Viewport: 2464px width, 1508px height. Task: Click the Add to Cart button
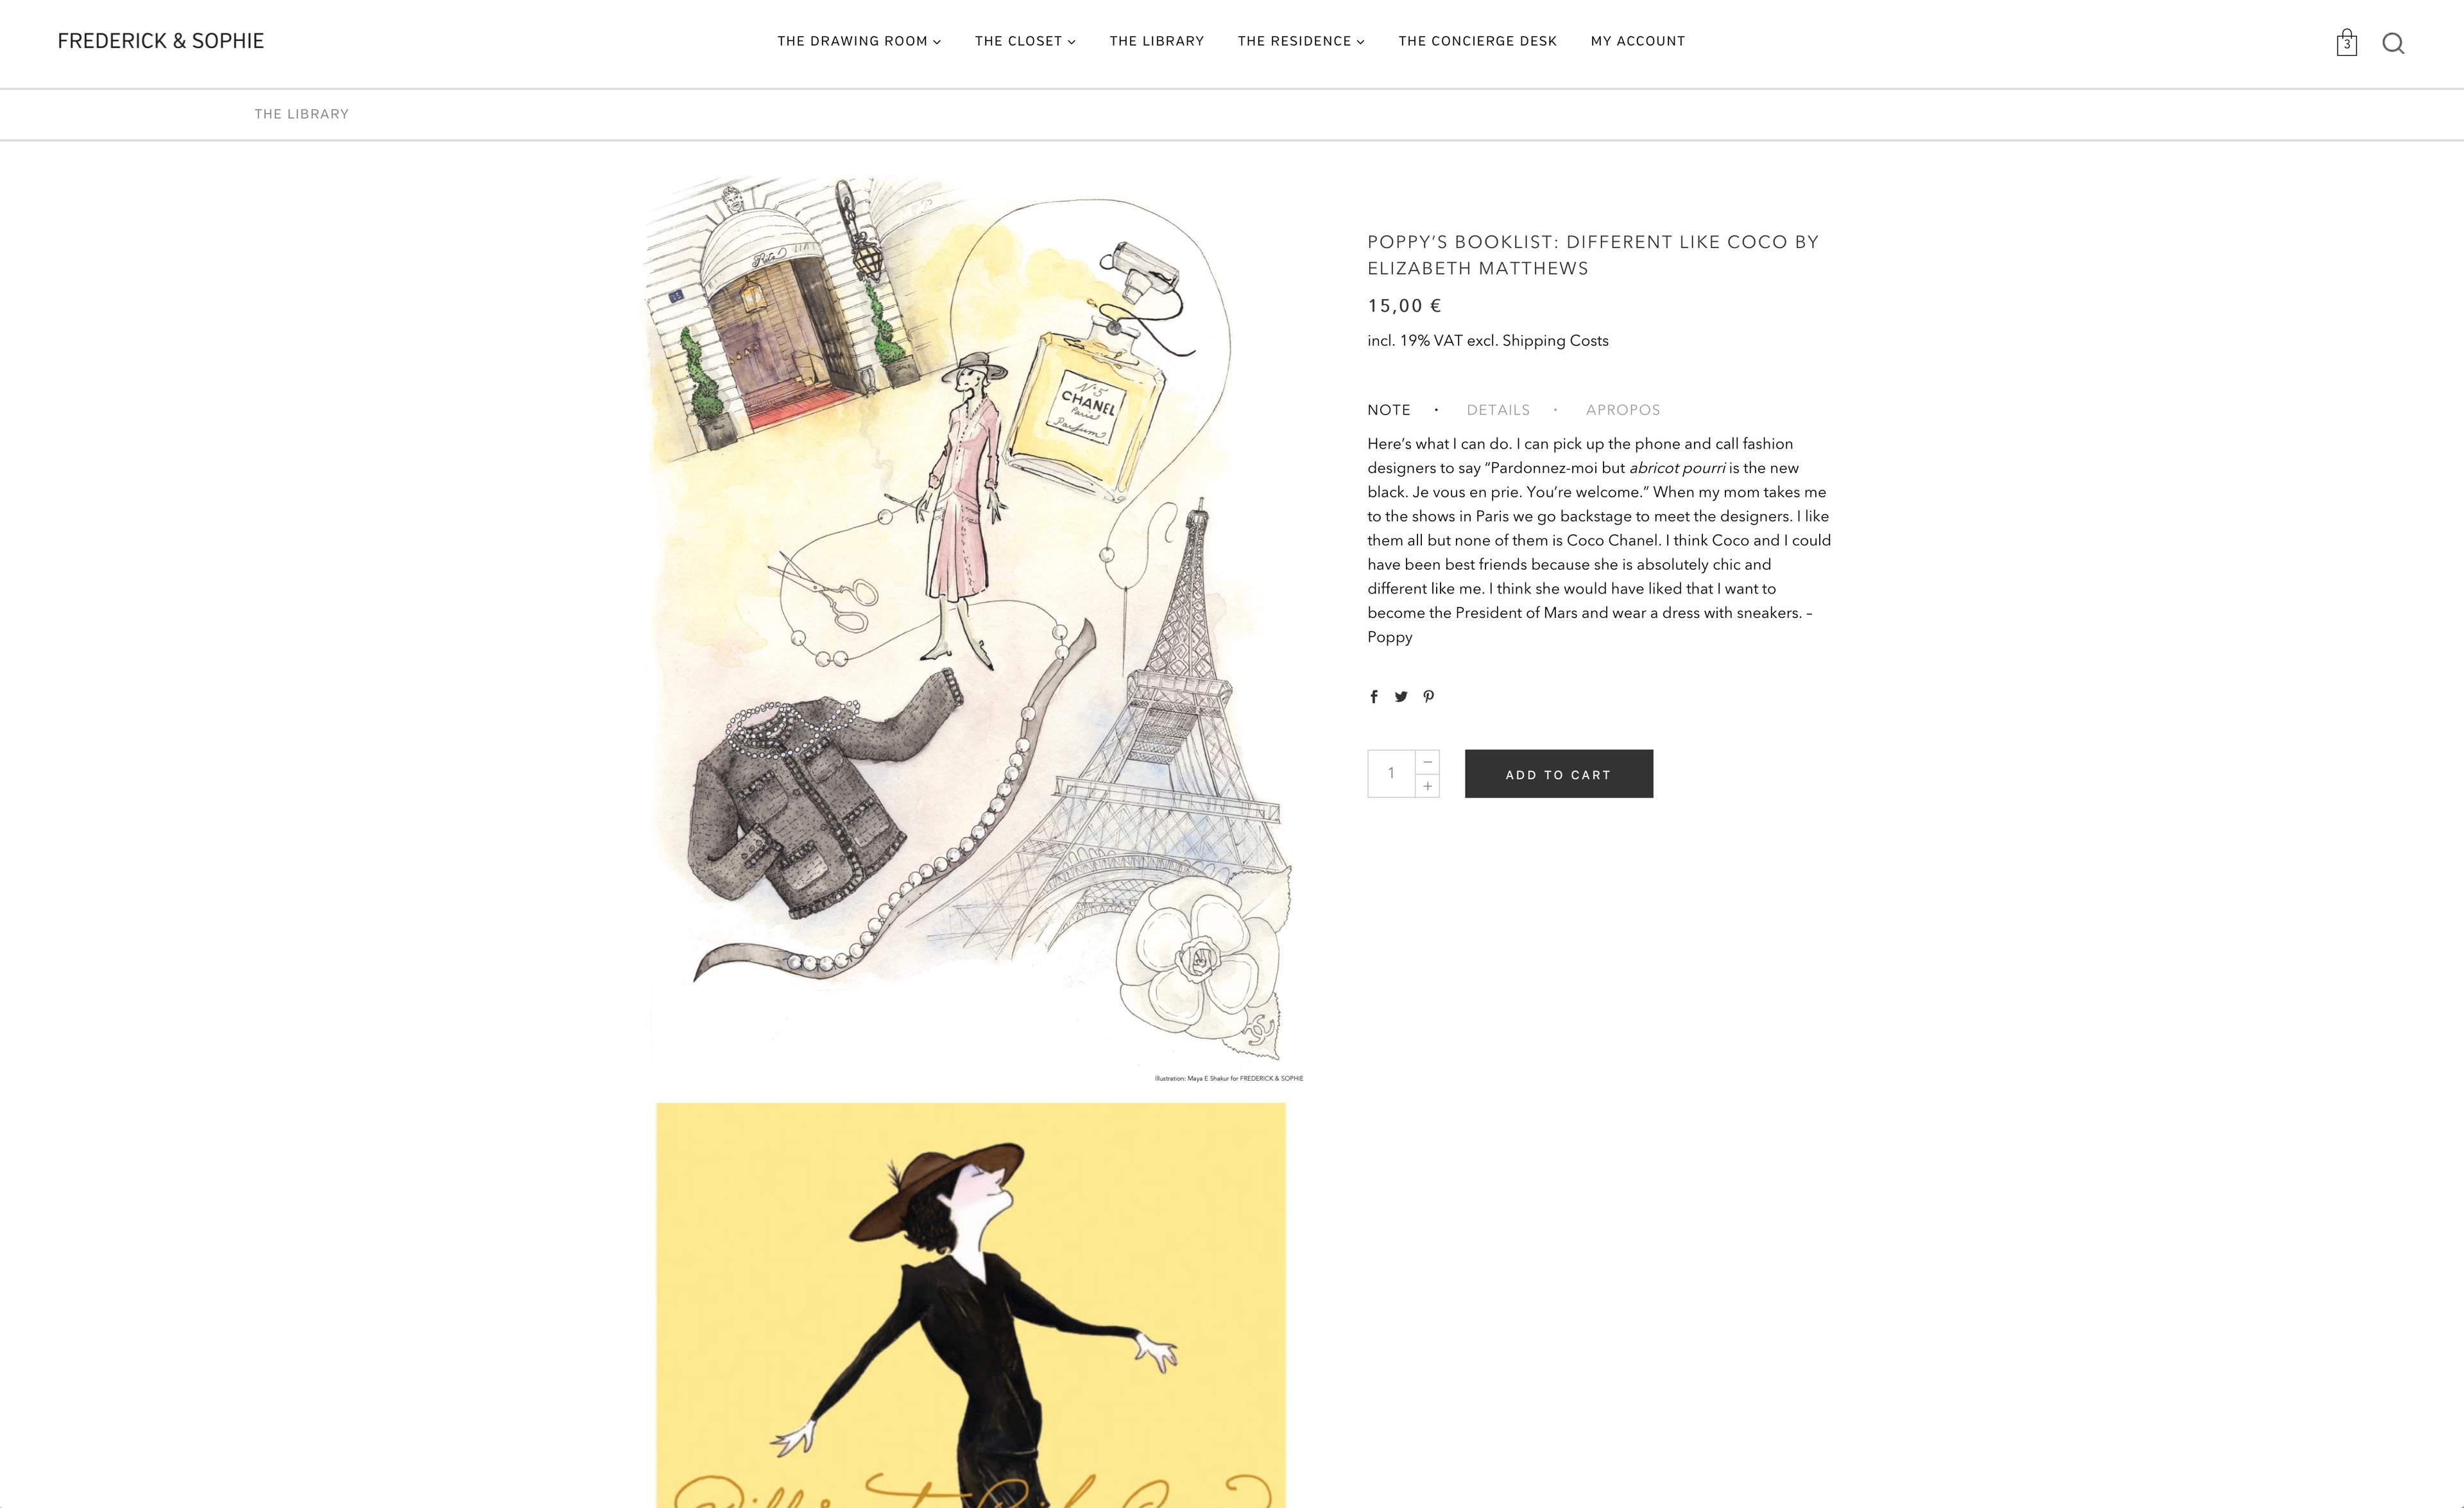pyautogui.click(x=1559, y=774)
